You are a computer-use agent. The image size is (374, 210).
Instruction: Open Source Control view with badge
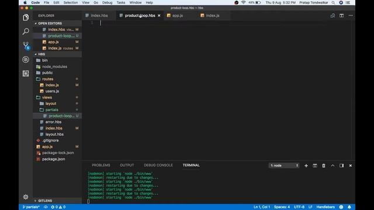coord(26,45)
